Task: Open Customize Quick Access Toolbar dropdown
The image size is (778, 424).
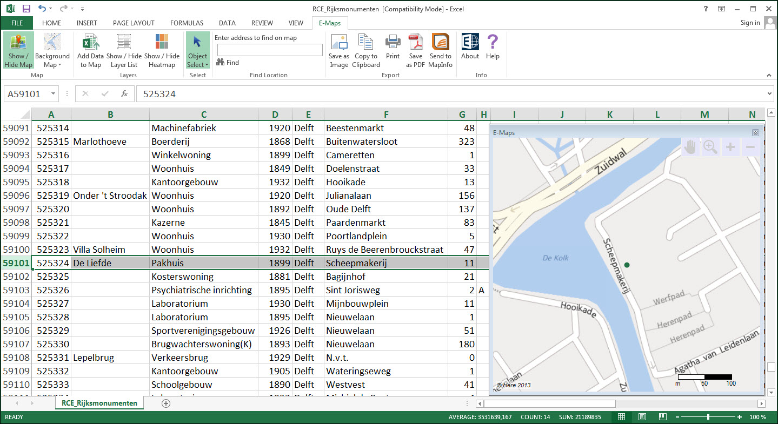Action: [x=82, y=9]
